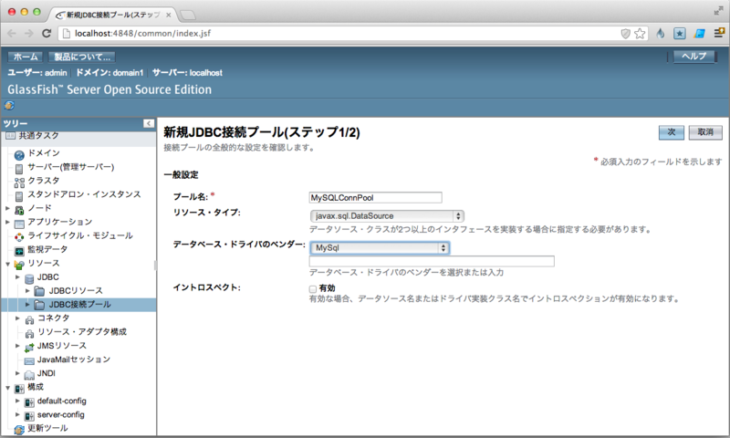Click the bookmark star in address bar
The image size is (730, 438).
640,34
